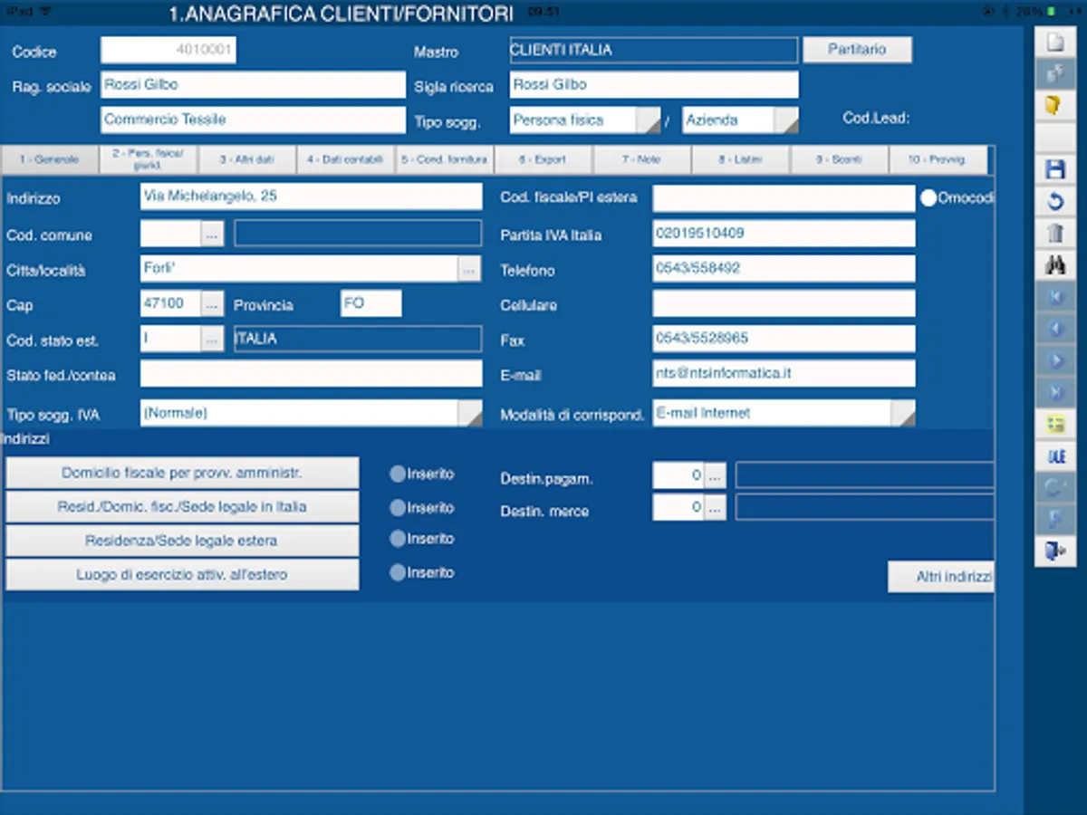This screenshot has width=1087, height=815.
Task: Click the Commercio Tessile field
Action: coord(253,120)
